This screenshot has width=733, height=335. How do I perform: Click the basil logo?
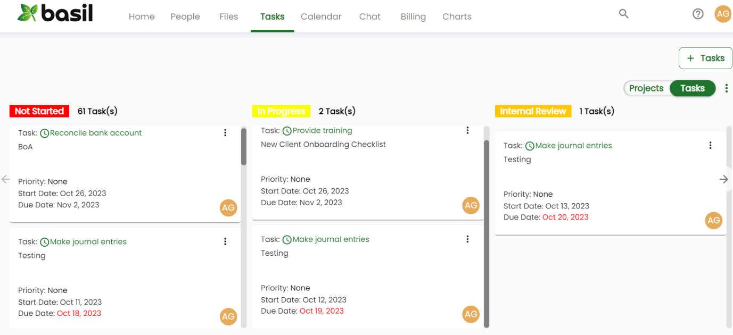coord(55,13)
